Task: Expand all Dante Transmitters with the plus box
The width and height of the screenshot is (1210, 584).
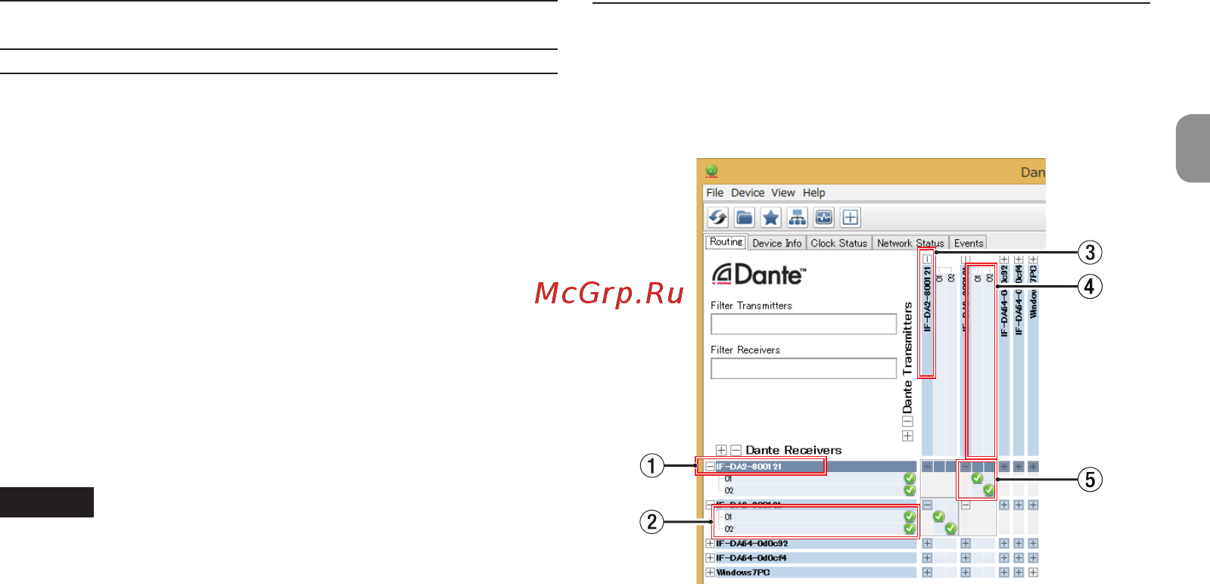Action: click(x=908, y=436)
